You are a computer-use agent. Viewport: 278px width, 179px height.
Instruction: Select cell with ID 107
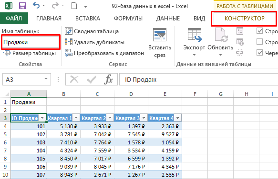(29, 175)
